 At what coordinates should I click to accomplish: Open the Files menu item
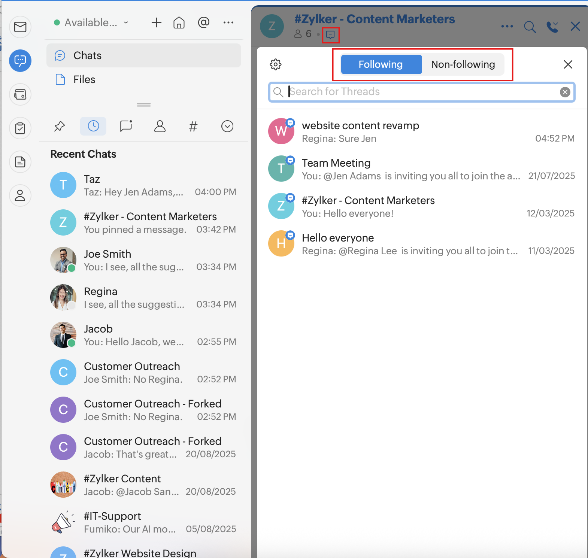point(84,79)
